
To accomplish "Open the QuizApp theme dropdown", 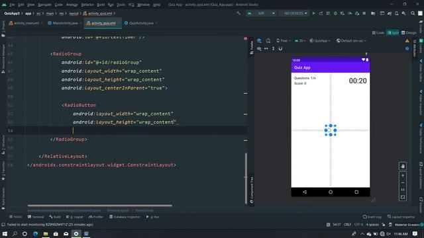I will (x=319, y=41).
